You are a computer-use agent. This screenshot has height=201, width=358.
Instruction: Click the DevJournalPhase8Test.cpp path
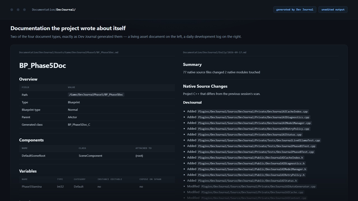256,152
